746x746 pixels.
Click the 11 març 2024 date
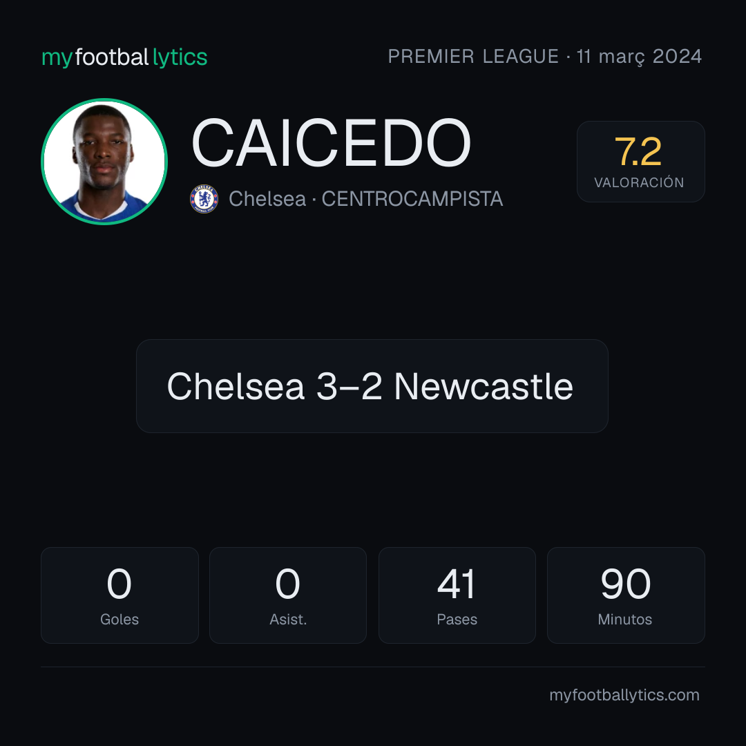tap(639, 57)
